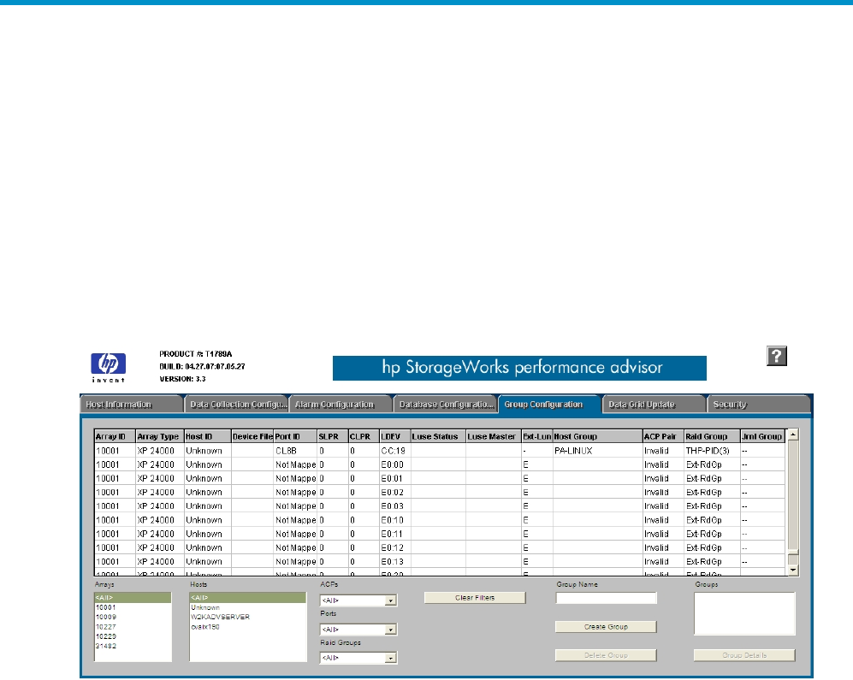The width and height of the screenshot is (853, 680).
Task: Open help via question mark icon
Action: tap(777, 356)
